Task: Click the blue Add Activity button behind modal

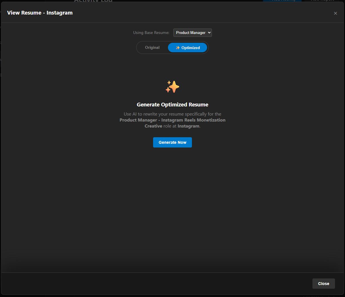Action: click(282, 1)
